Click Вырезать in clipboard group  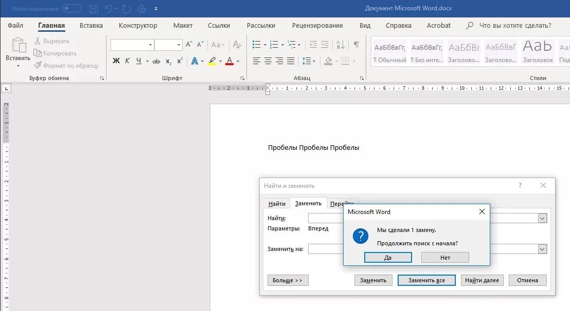(52, 41)
